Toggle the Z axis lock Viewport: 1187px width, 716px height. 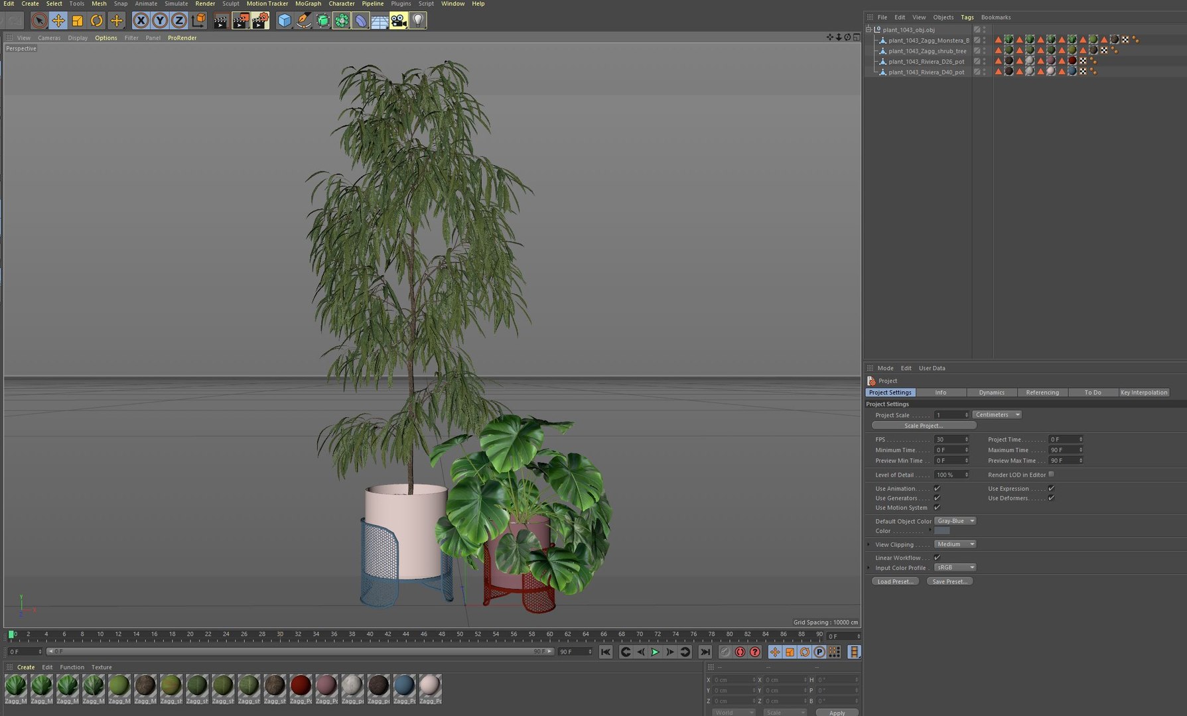(179, 21)
